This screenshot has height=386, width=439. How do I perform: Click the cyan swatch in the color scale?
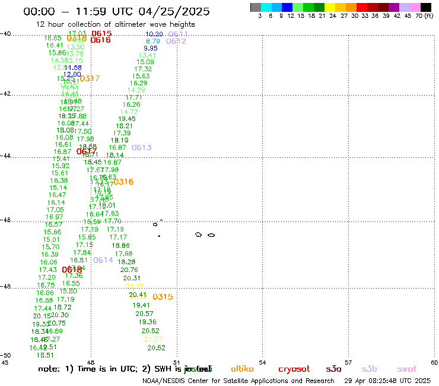pyautogui.click(x=266, y=7)
